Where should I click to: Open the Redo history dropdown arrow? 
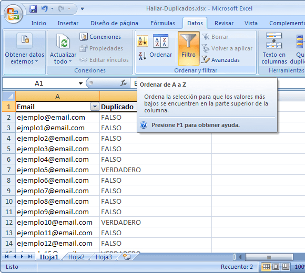coord(69,9)
